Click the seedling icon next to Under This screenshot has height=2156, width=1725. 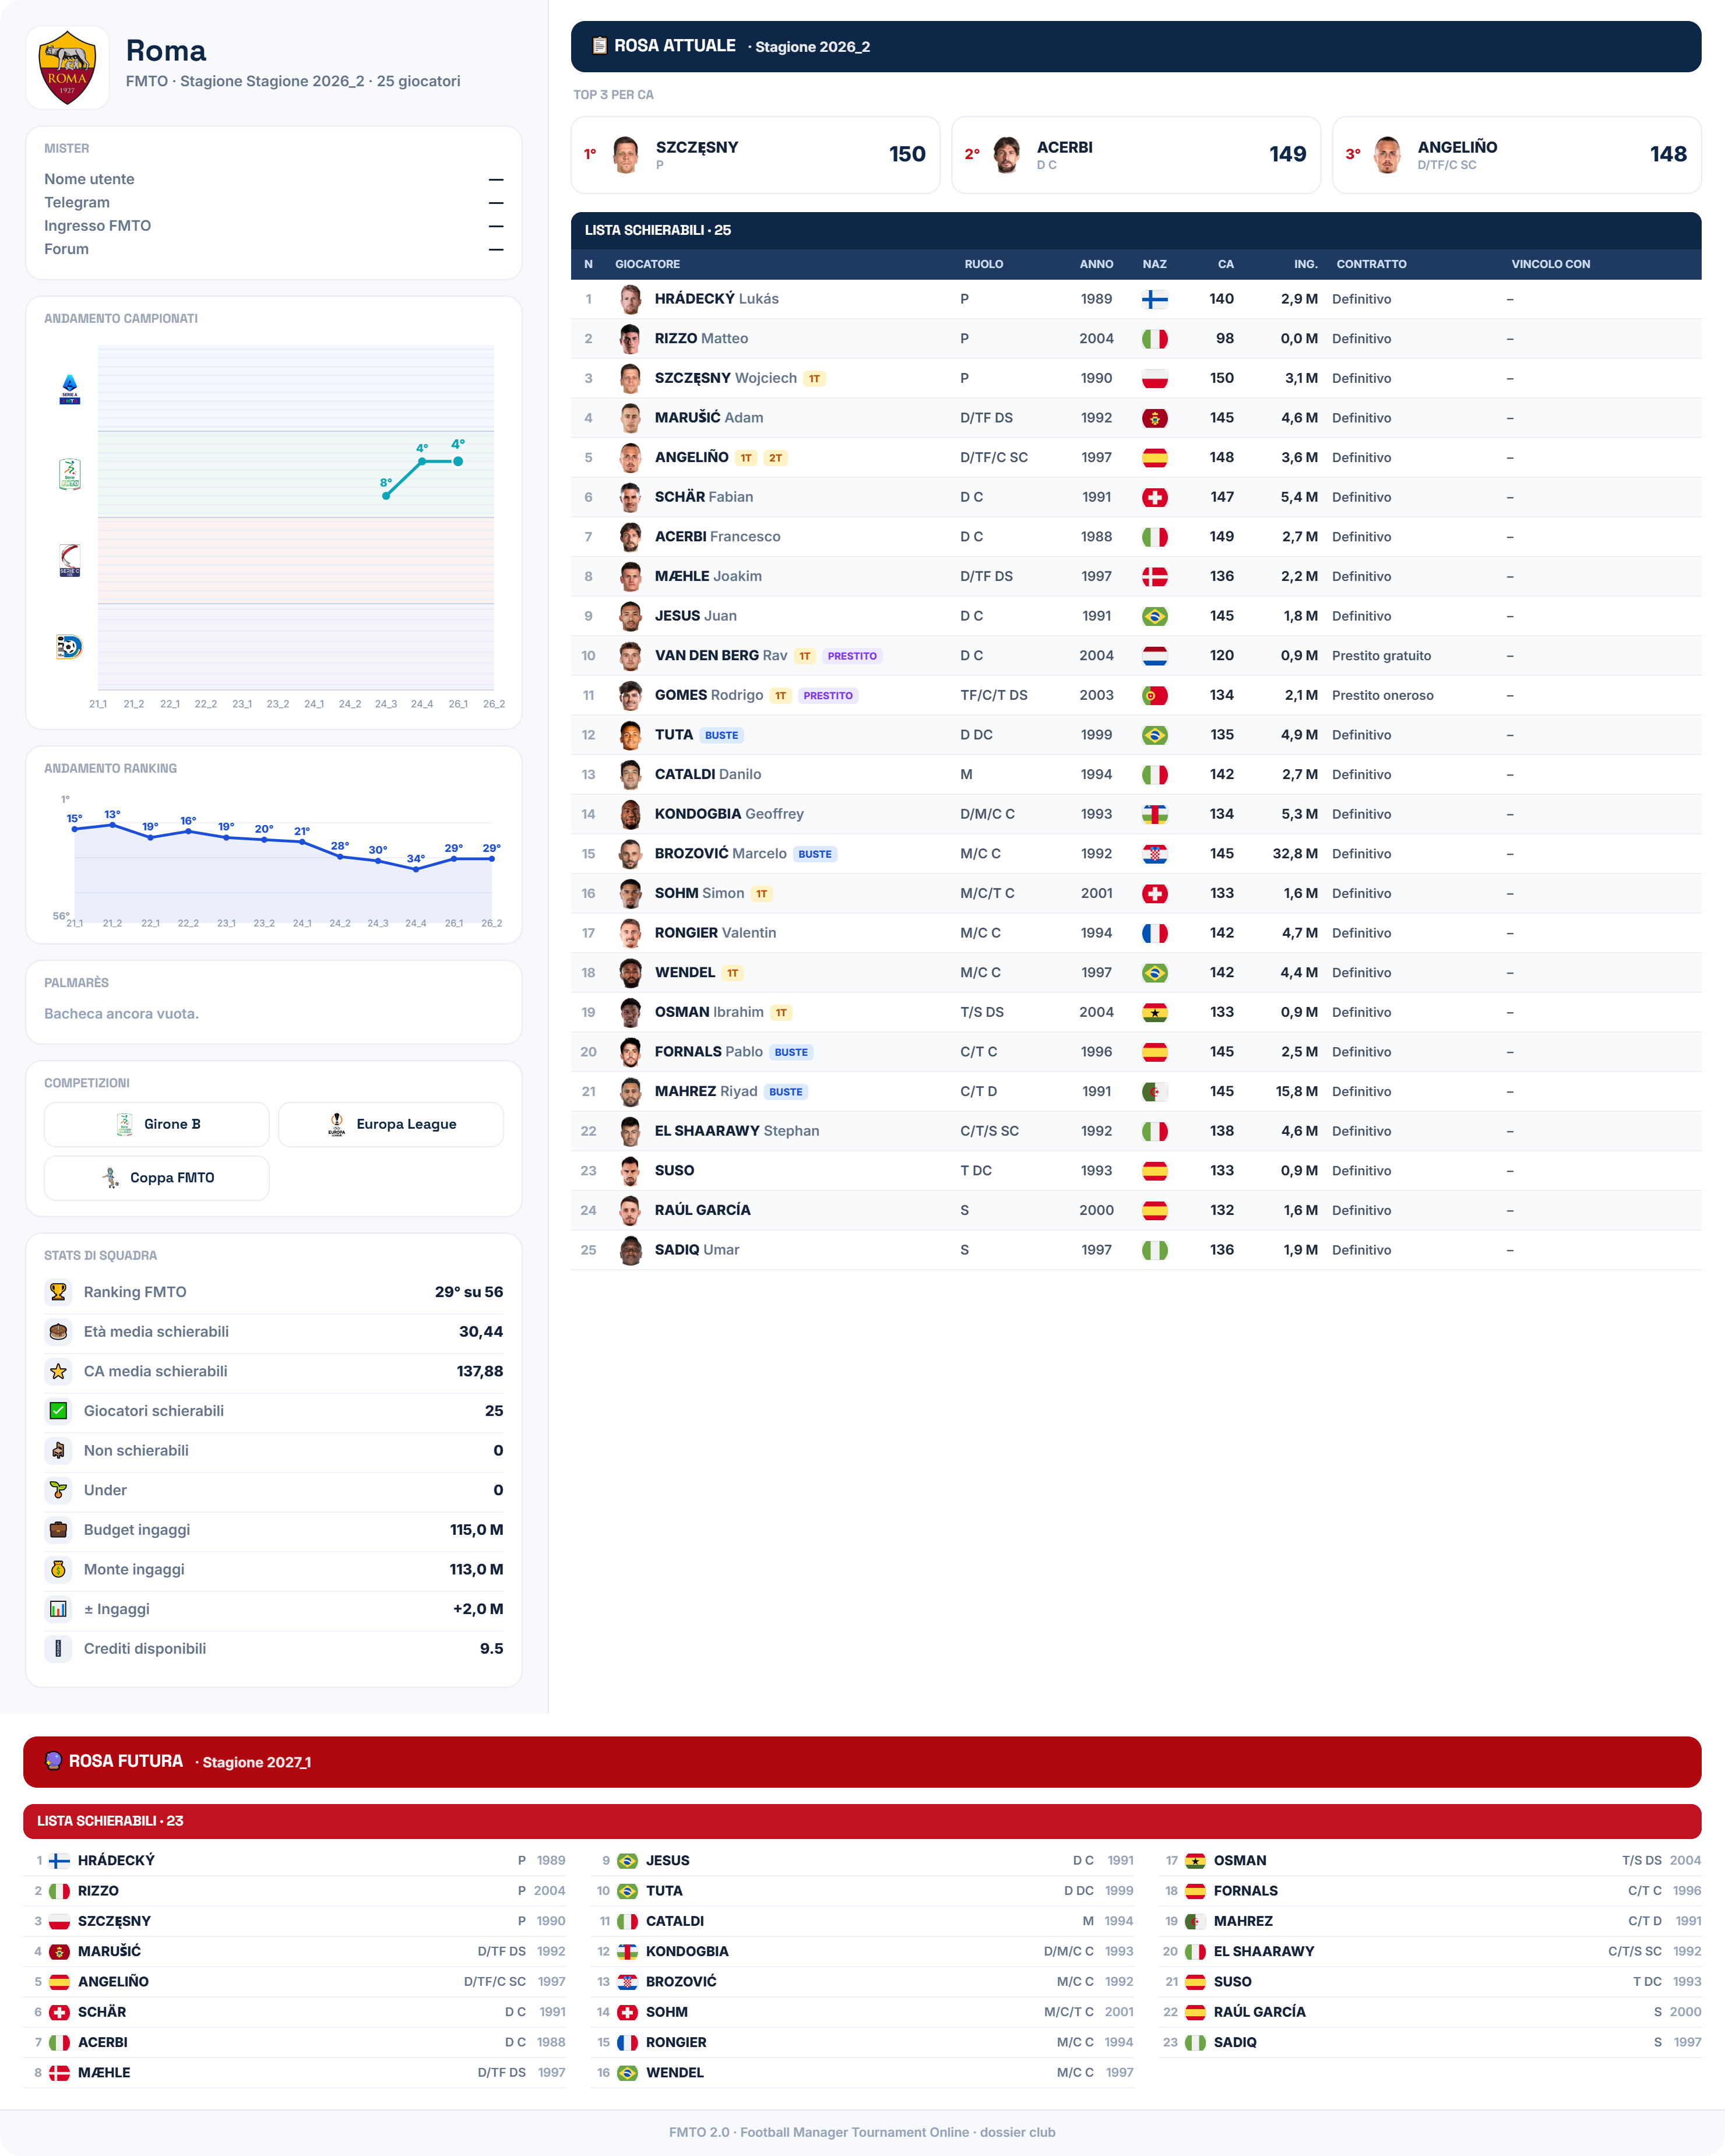(58, 1490)
